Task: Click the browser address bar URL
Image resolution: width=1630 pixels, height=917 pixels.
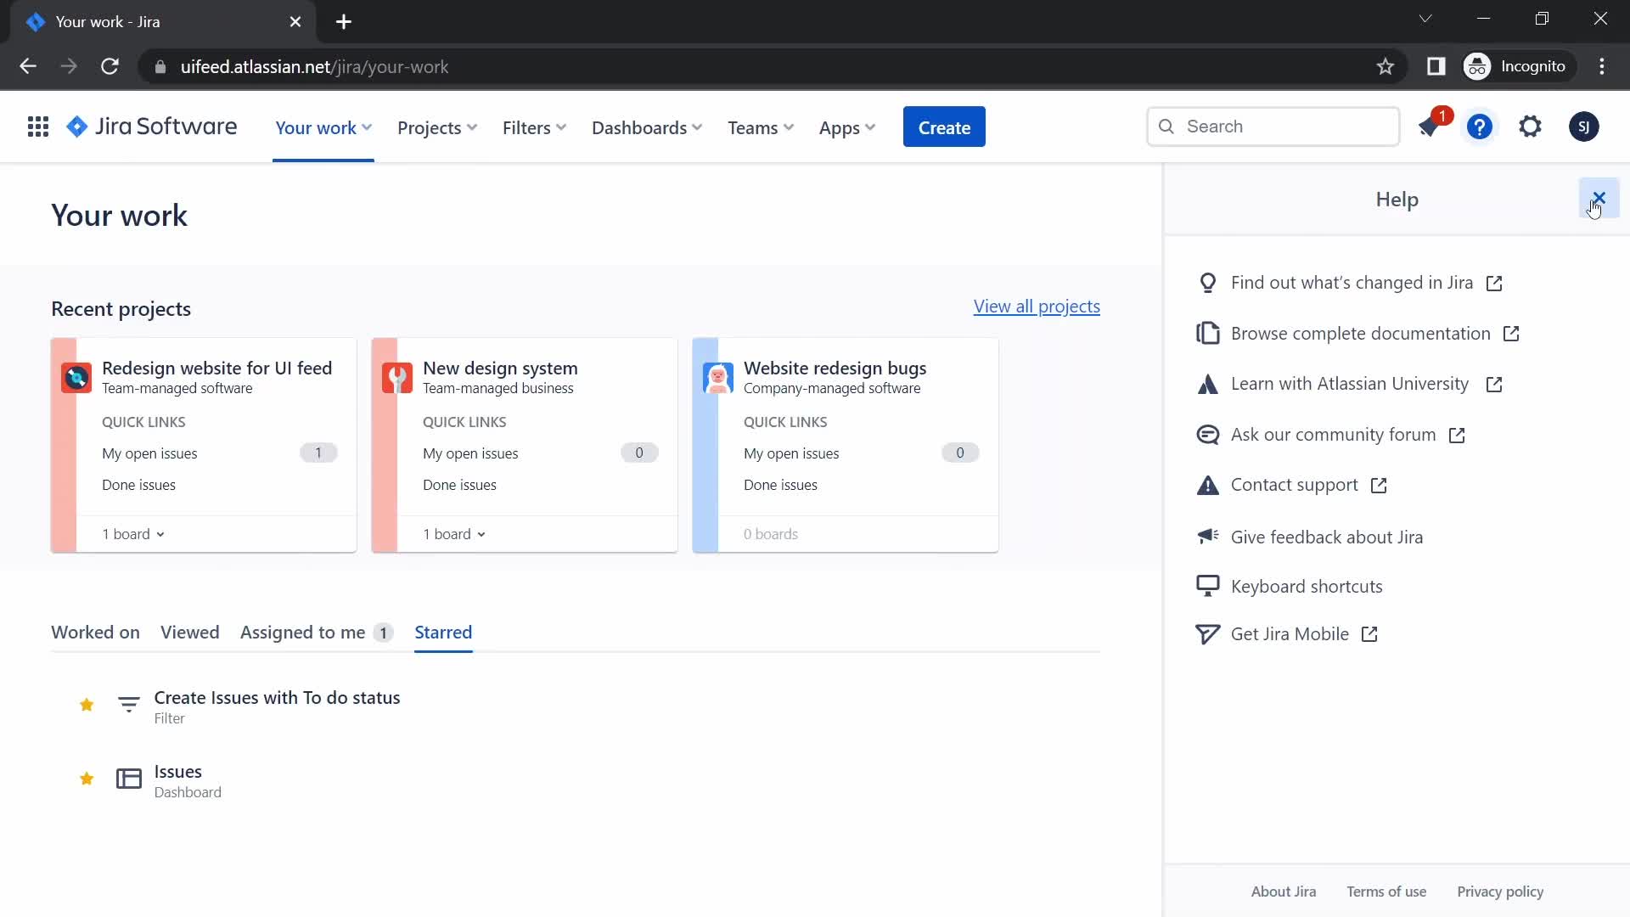Action: (x=314, y=67)
